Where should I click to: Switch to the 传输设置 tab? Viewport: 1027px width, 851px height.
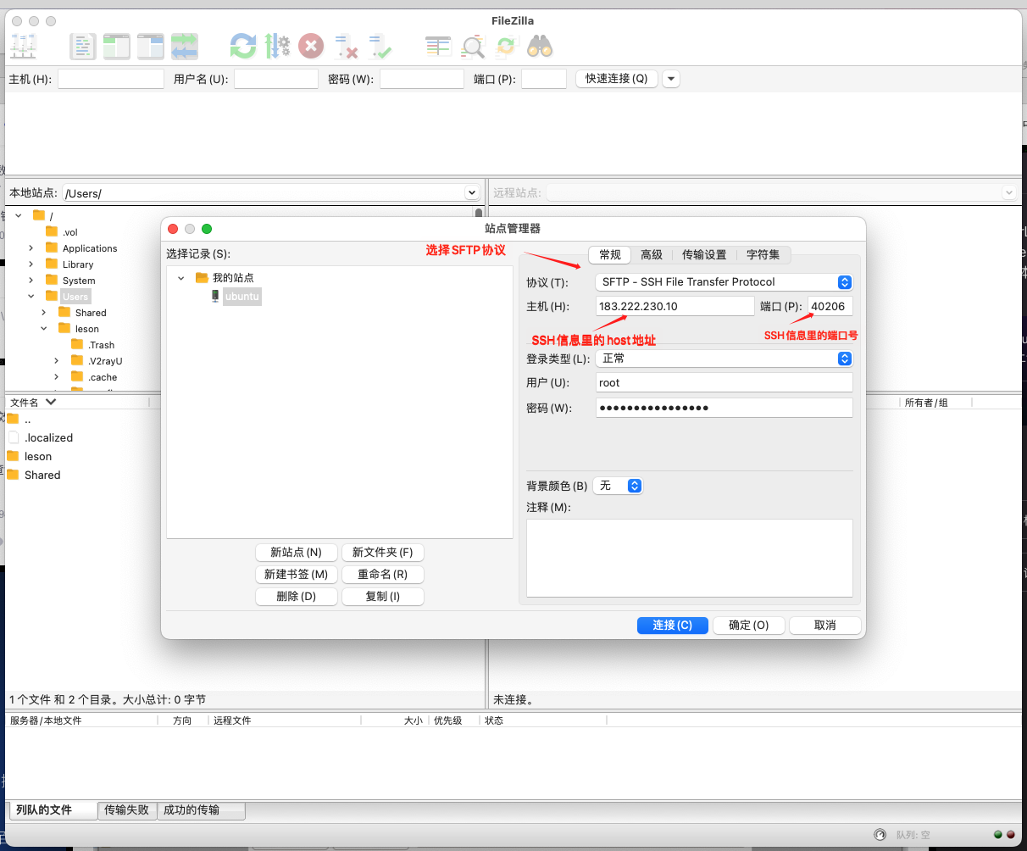704,254
